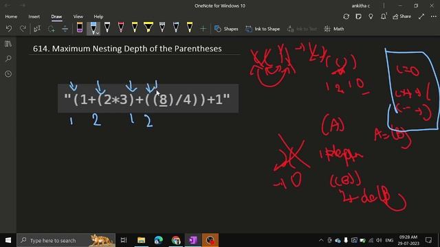The height and width of the screenshot is (247, 440).
Task: Click the pasted parentheses expression image
Action: point(148,99)
